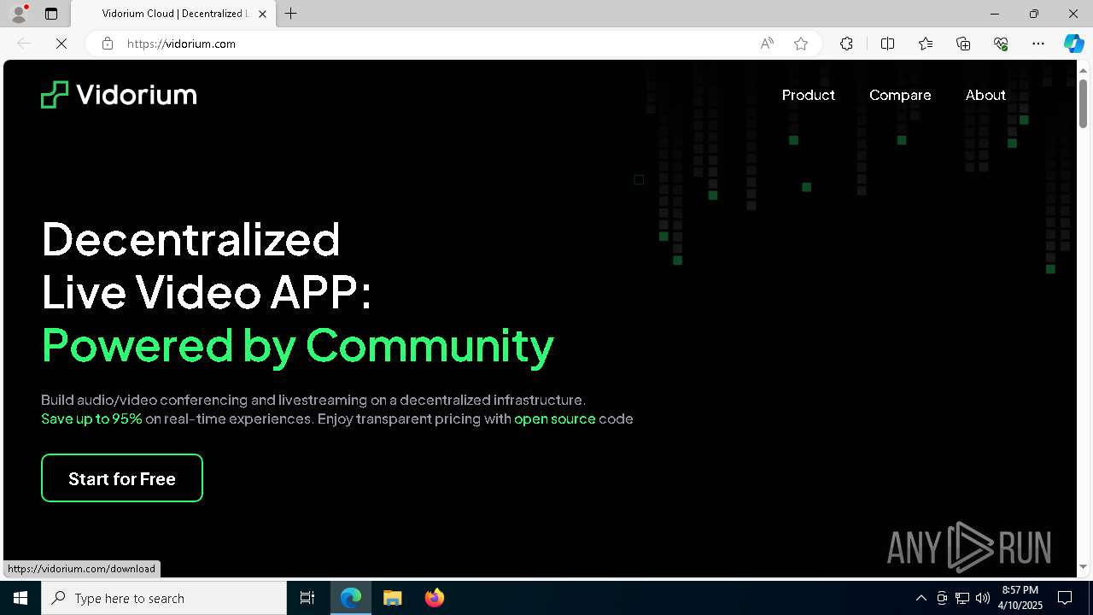Open Browser essentials icon
Image resolution: width=1093 pixels, height=615 pixels.
point(1001,44)
